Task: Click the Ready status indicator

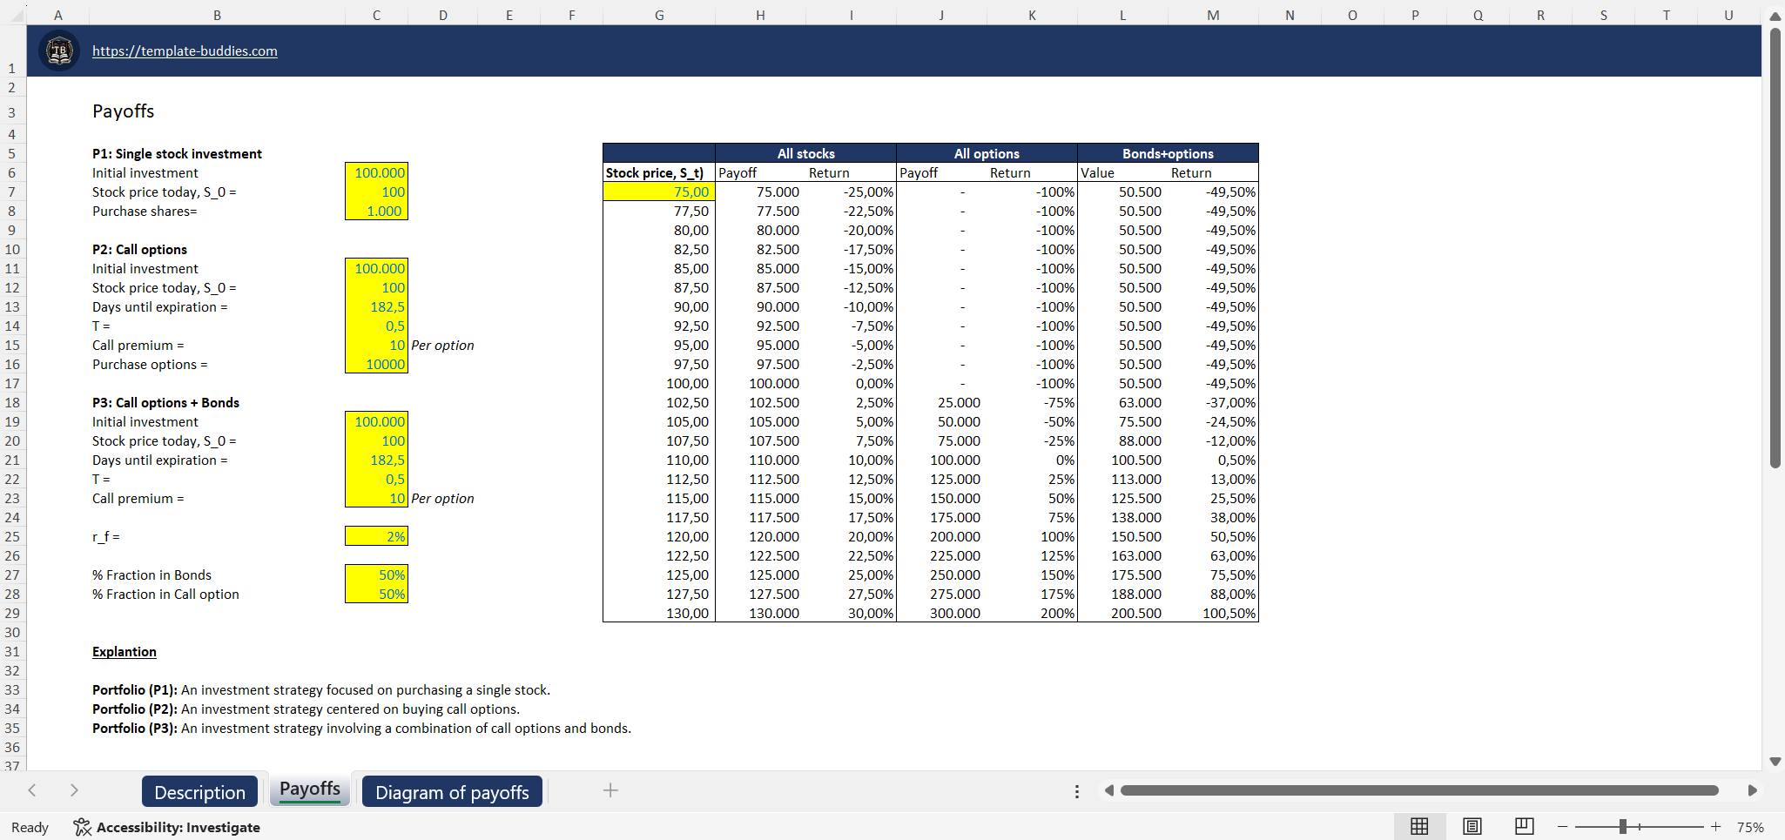Action: click(x=30, y=828)
